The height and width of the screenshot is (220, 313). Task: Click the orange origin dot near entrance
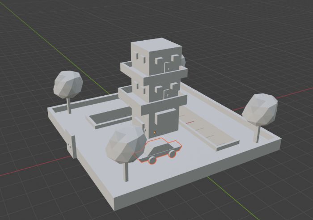155,132
